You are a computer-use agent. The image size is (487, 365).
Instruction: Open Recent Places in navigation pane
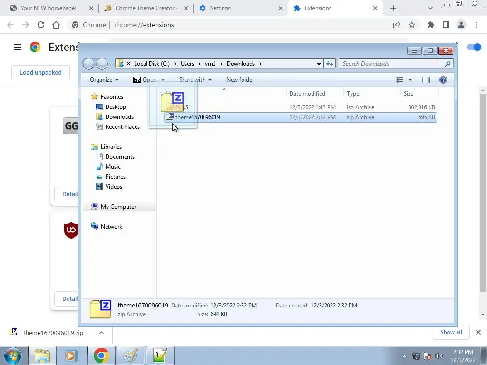(122, 126)
